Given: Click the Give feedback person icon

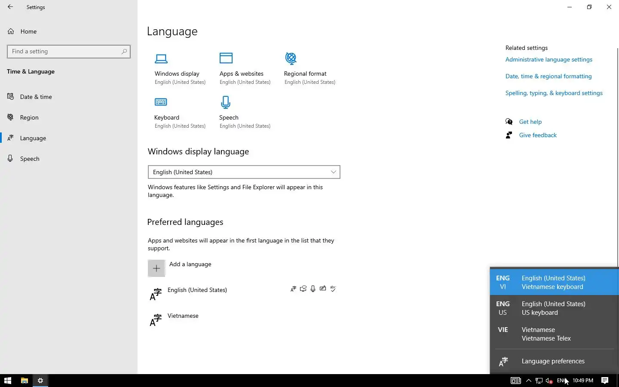Looking at the screenshot, I should (509, 135).
